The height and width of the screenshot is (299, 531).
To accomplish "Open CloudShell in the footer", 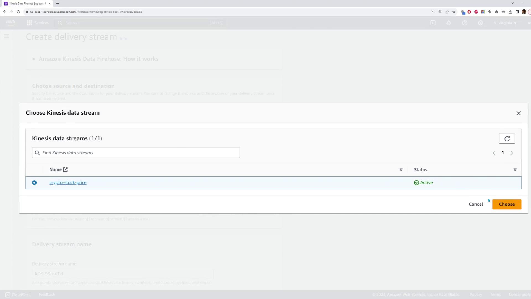I will [x=18, y=295].
